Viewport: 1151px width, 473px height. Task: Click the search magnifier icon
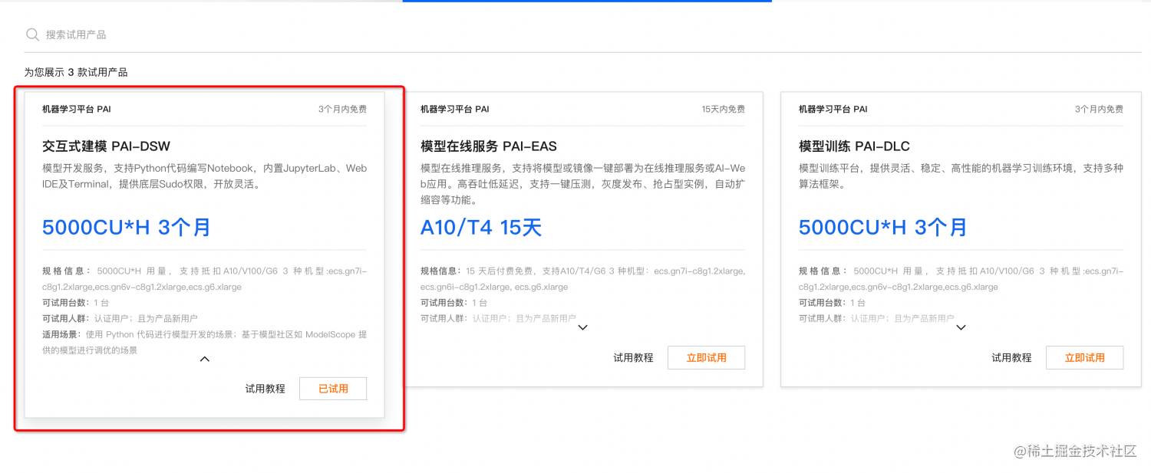coord(32,34)
